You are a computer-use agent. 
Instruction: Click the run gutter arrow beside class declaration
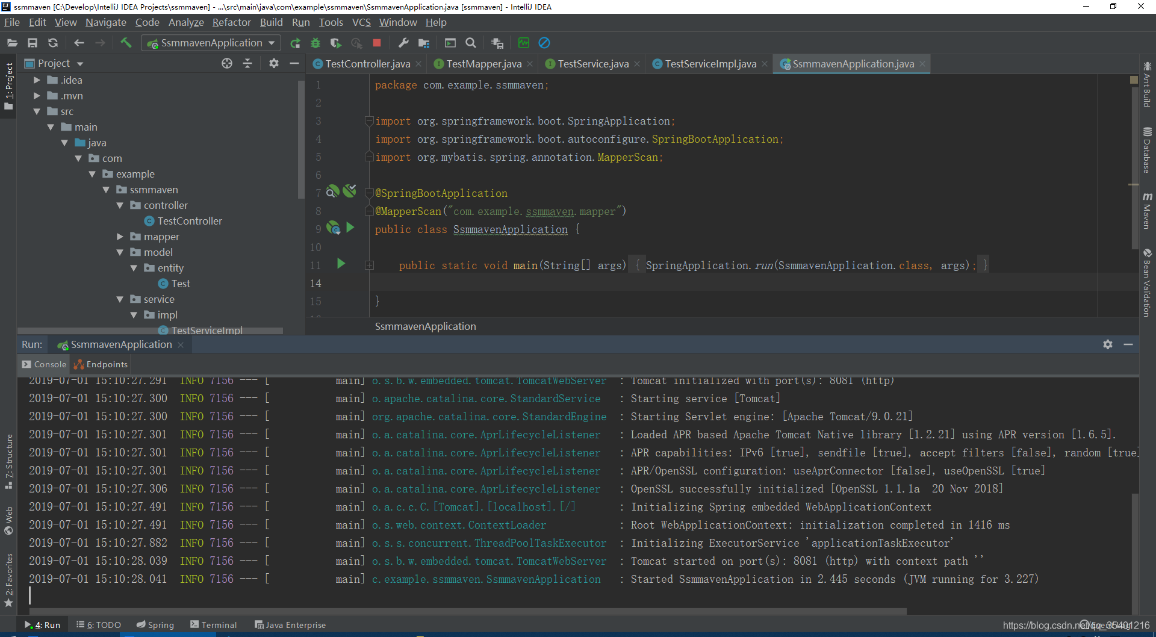coord(350,228)
